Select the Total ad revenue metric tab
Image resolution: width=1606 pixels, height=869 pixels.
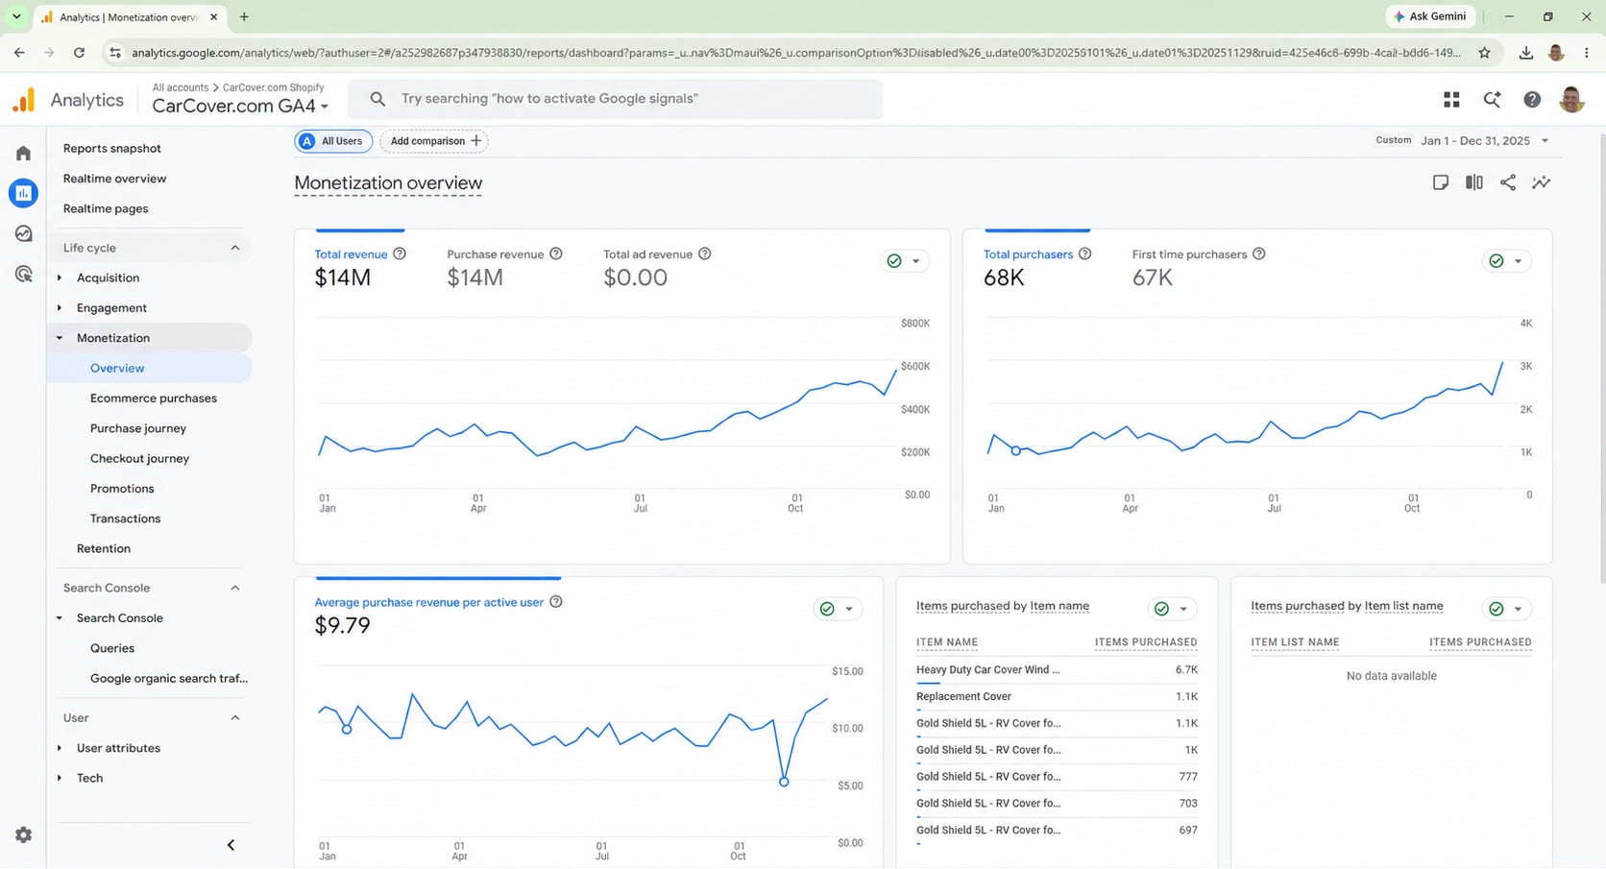click(x=657, y=267)
